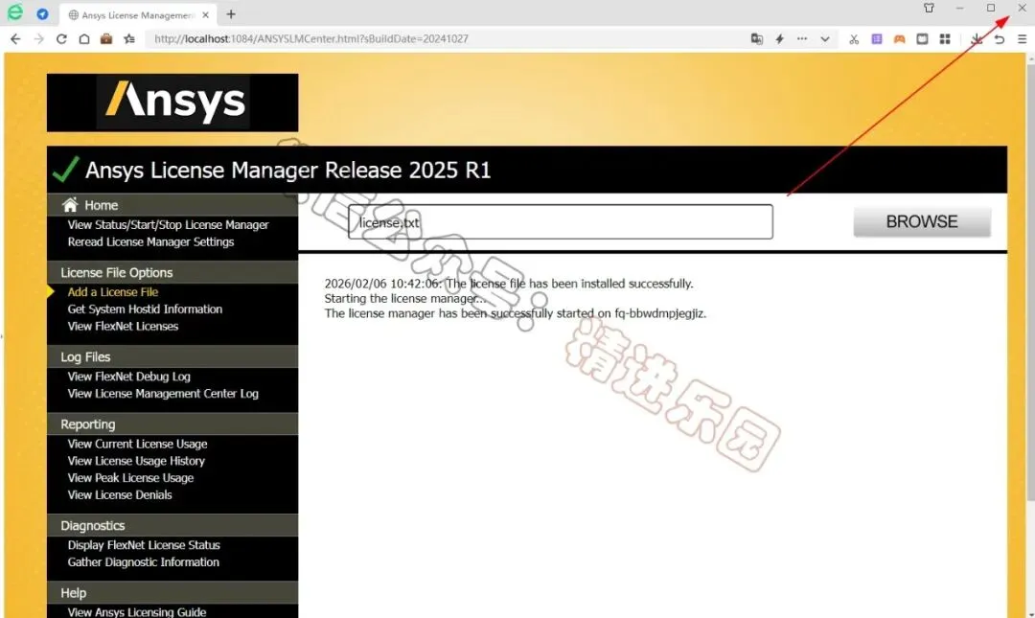Open View Ansys Licensing Guide
This screenshot has width=1035, height=618.
[x=137, y=612]
